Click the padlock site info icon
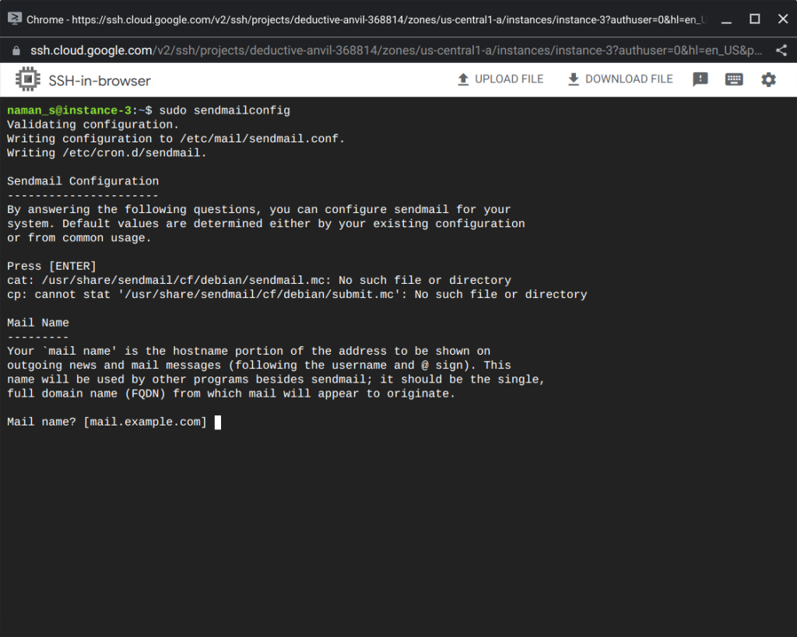This screenshot has height=637, width=797. point(16,51)
